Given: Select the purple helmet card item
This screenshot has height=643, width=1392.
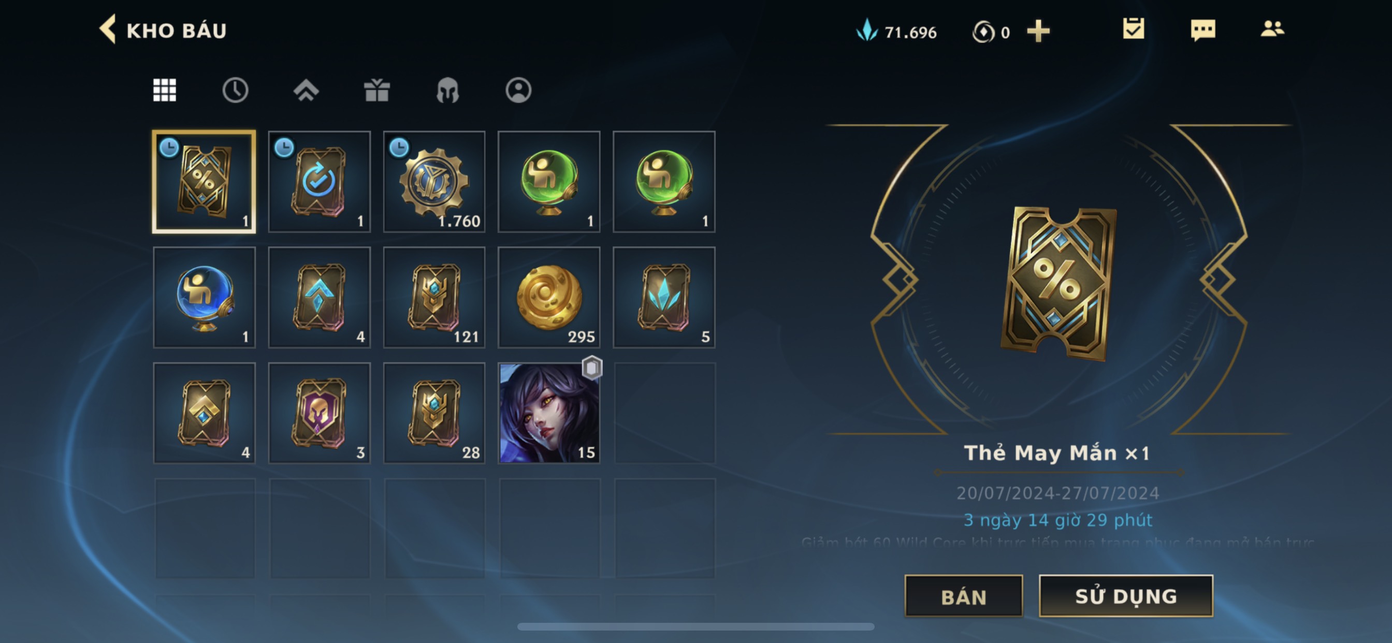Looking at the screenshot, I should pyautogui.click(x=319, y=413).
